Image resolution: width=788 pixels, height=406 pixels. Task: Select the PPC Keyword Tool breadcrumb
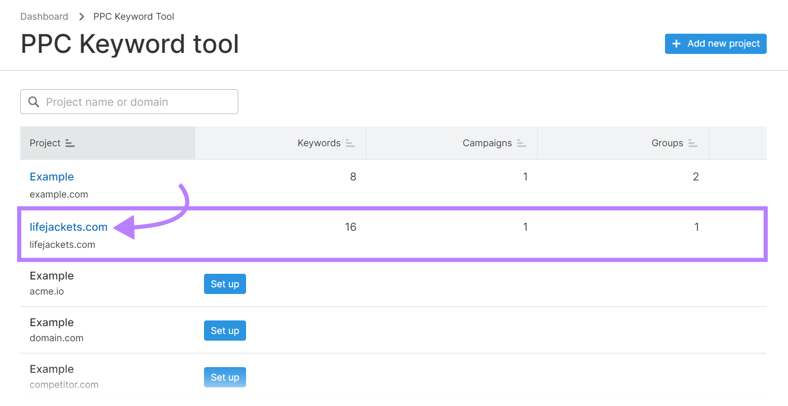tap(133, 16)
